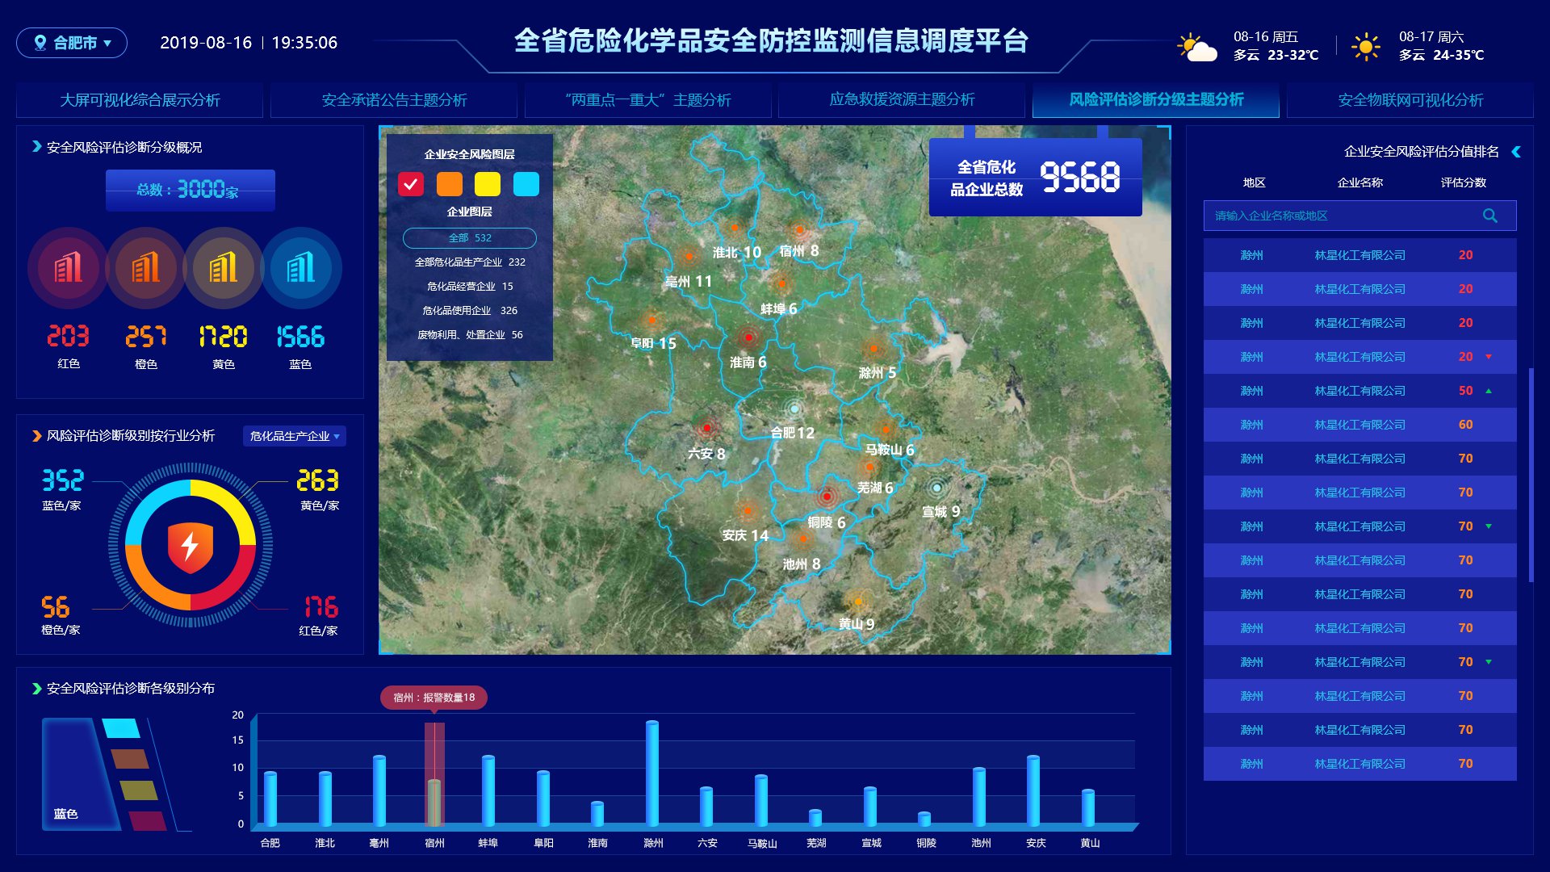The height and width of the screenshot is (872, 1550).
Task: Click the 马鞍山 orange marker on the map
Action: point(886,430)
